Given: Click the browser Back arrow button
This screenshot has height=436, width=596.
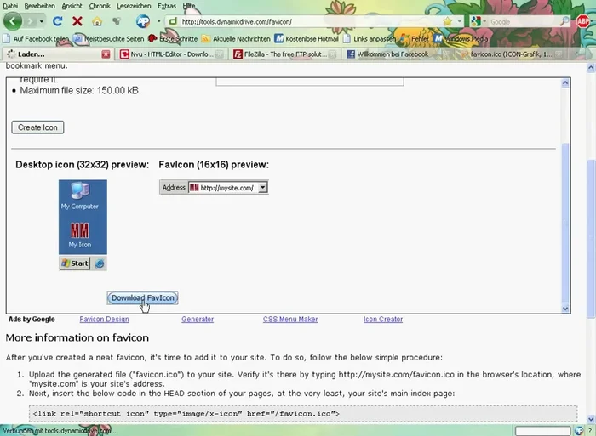Looking at the screenshot, I should coord(13,21).
